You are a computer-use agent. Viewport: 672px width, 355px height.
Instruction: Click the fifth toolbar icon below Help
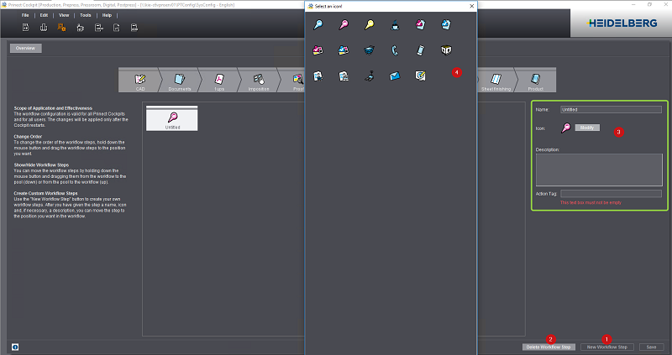pos(98,28)
